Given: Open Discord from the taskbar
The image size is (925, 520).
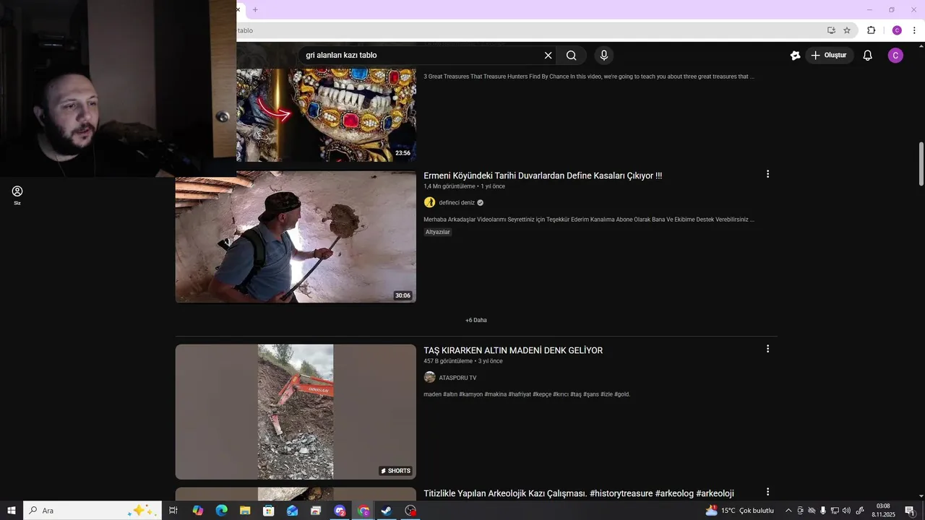Looking at the screenshot, I should coord(340,511).
